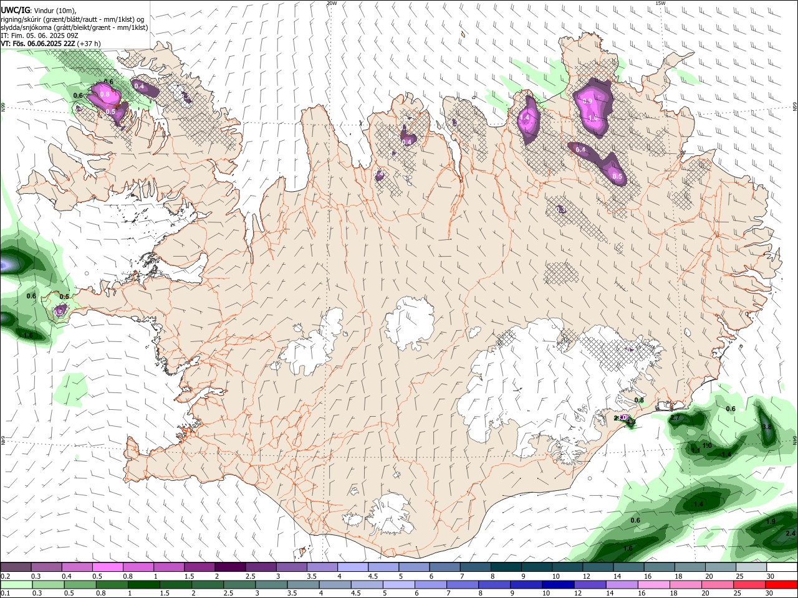Click the '1.6' rain value off the west coast
Image resolution: width=798 pixels, height=598 pixels.
click(28, 335)
